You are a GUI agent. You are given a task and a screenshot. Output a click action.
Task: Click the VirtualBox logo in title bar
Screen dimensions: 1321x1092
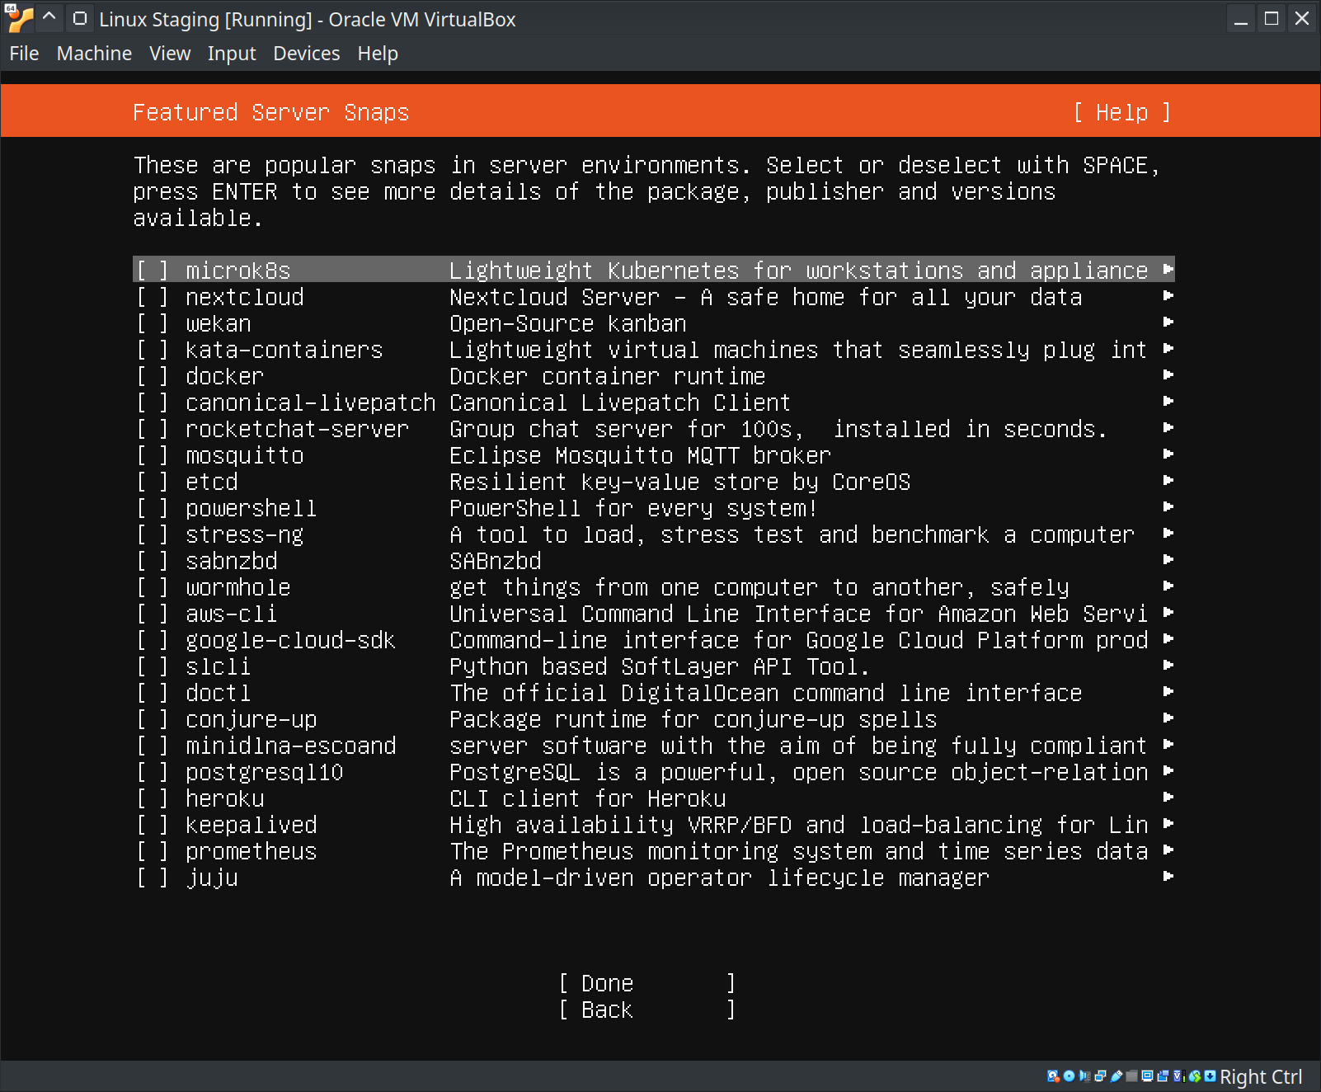pyautogui.click(x=18, y=18)
